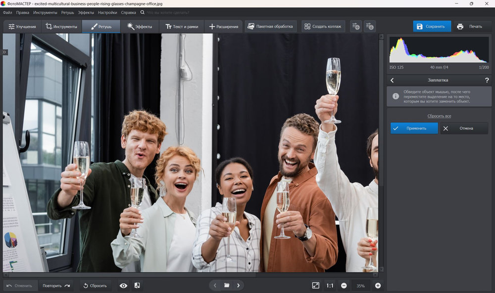Select the Ретушь toolbar tab

[x=101, y=27]
